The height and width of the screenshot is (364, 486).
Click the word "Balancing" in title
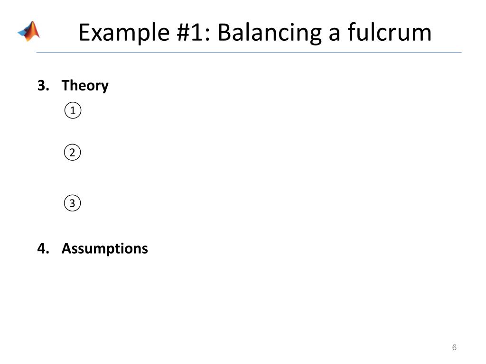(270, 33)
